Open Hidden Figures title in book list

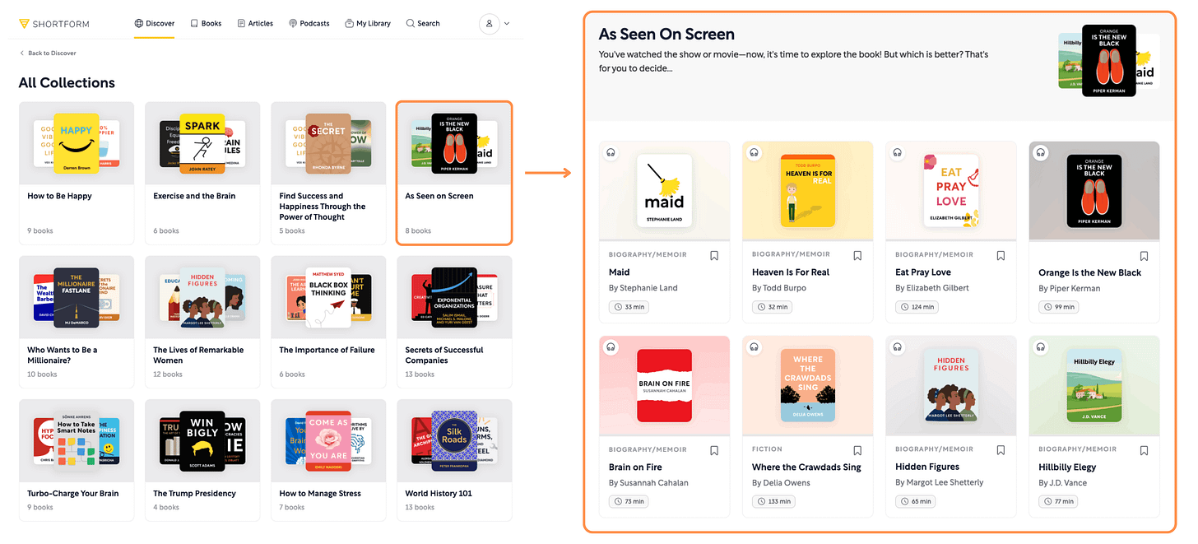(x=927, y=467)
